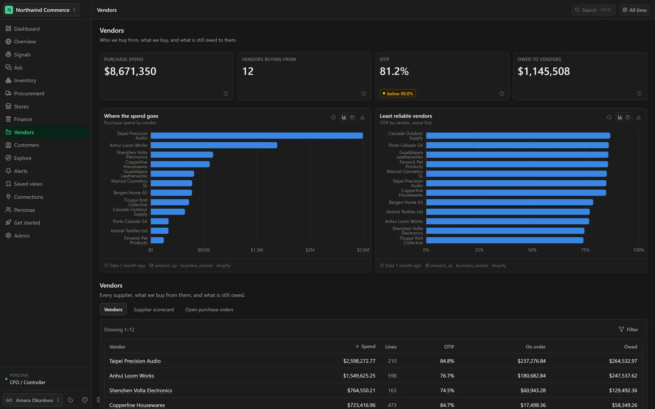655x409 pixels.
Task: Open All time date range picker
Action: pyautogui.click(x=635, y=10)
